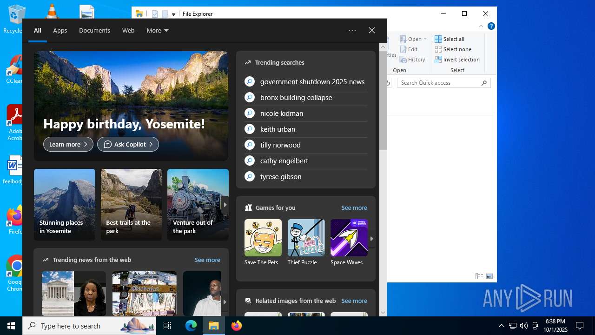The width and height of the screenshot is (595, 335).
Task: Open Microsoft Edge from taskbar
Action: click(x=191, y=326)
